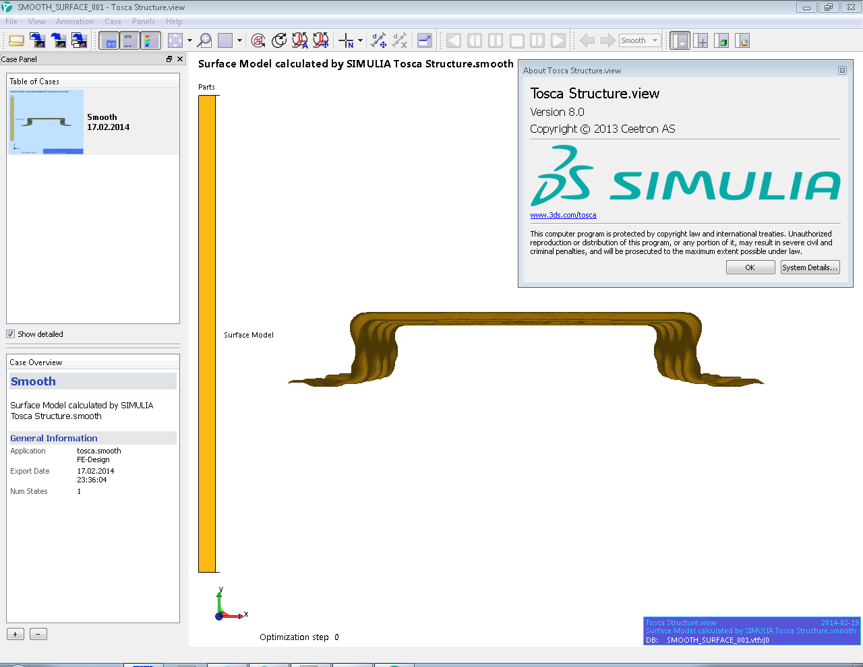Click the fit view arrows icon
The width and height of the screenshot is (863, 667).
175,40
